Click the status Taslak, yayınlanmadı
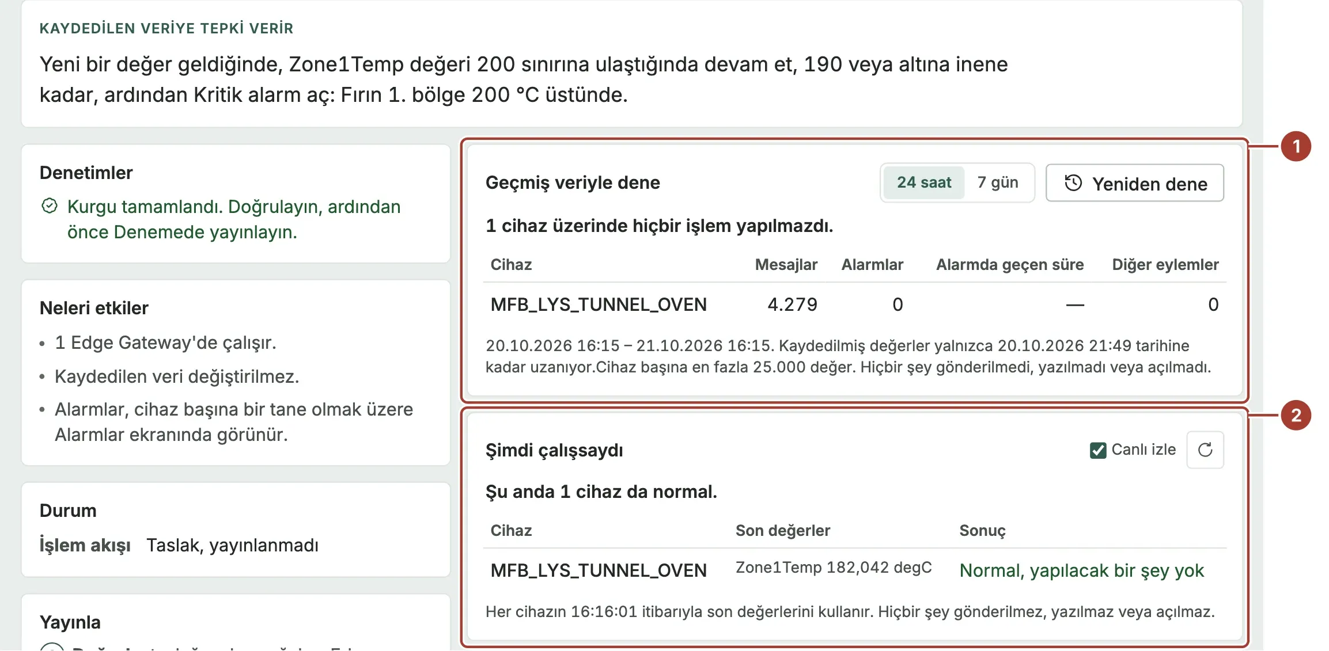Viewport: 1329px width, 651px height. (x=232, y=545)
